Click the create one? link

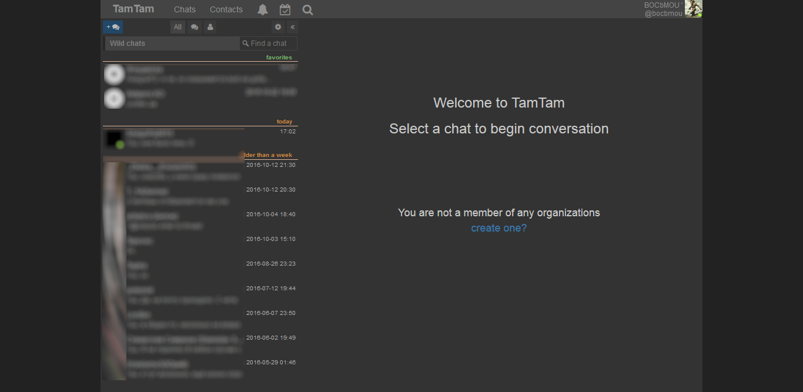click(499, 228)
